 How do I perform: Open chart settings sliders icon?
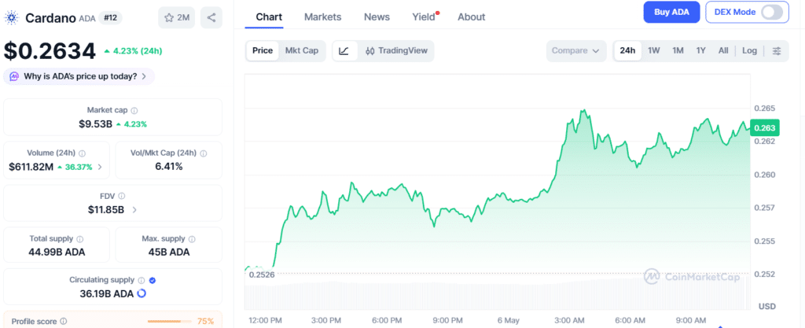(777, 51)
